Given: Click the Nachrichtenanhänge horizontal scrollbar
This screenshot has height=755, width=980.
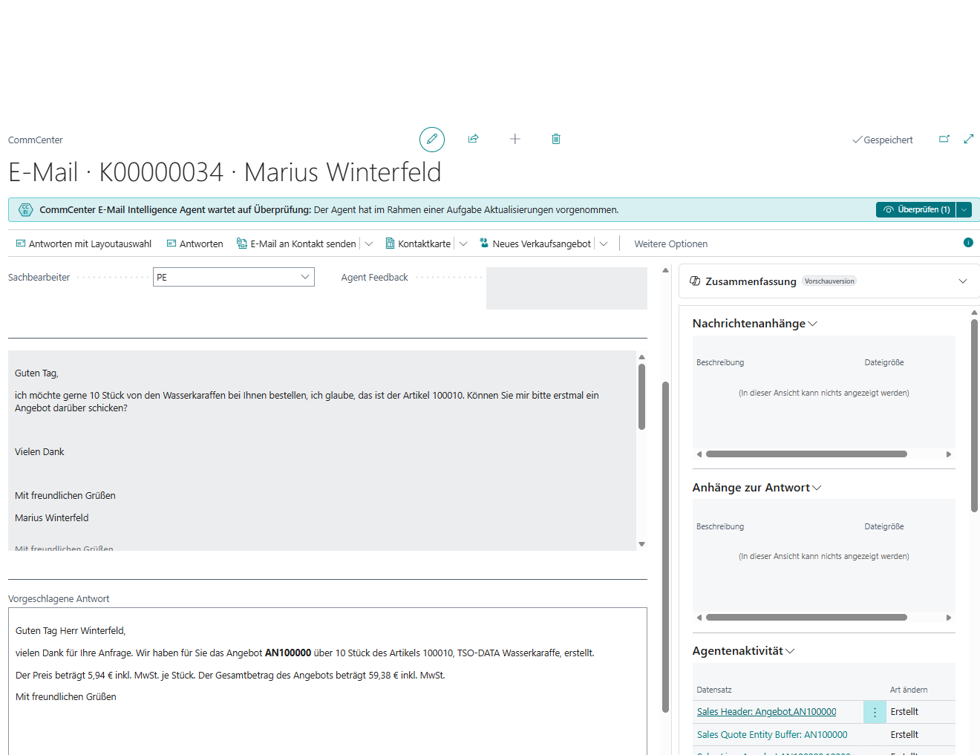Looking at the screenshot, I should (x=806, y=454).
